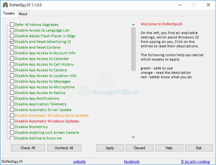Switch to the About tab

(x=23, y=14)
